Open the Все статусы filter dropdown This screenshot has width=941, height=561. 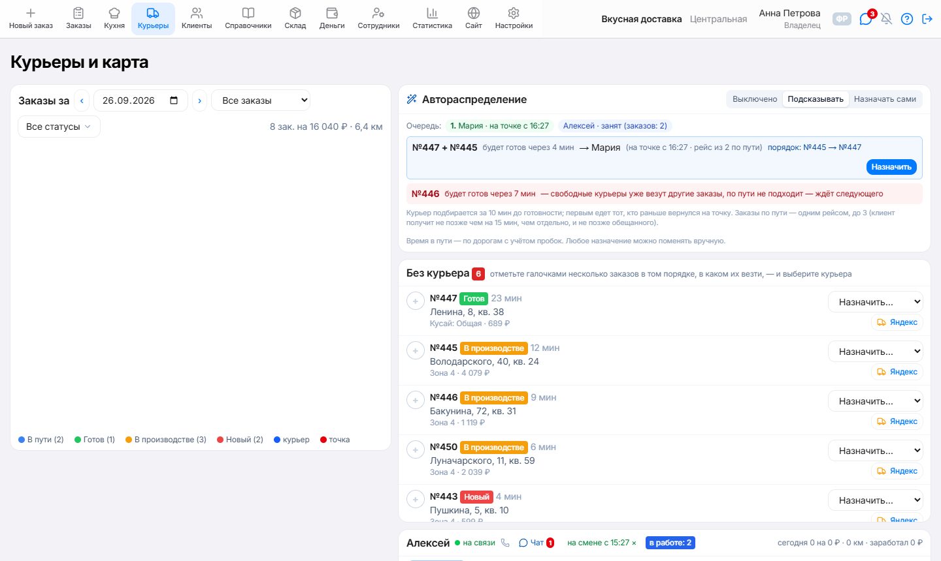(59, 127)
